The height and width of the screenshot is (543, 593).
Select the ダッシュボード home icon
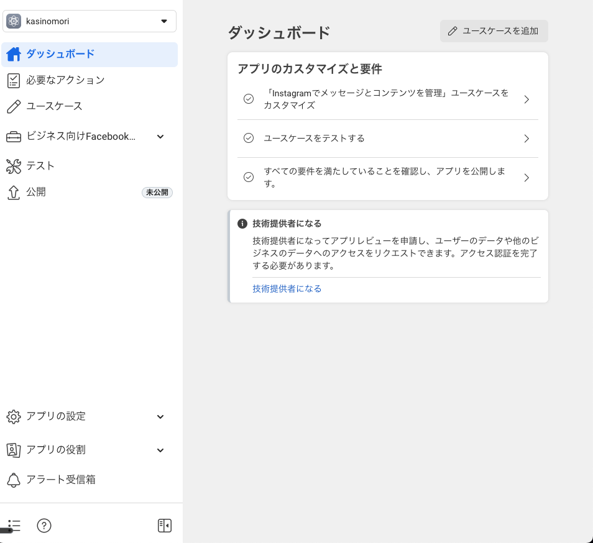pos(14,55)
